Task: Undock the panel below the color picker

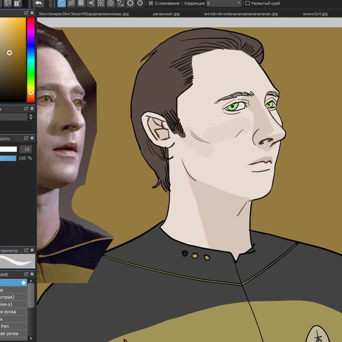Action: tap(26, 109)
